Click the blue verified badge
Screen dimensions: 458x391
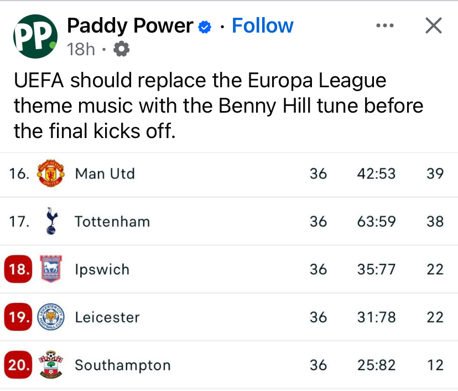205,27
